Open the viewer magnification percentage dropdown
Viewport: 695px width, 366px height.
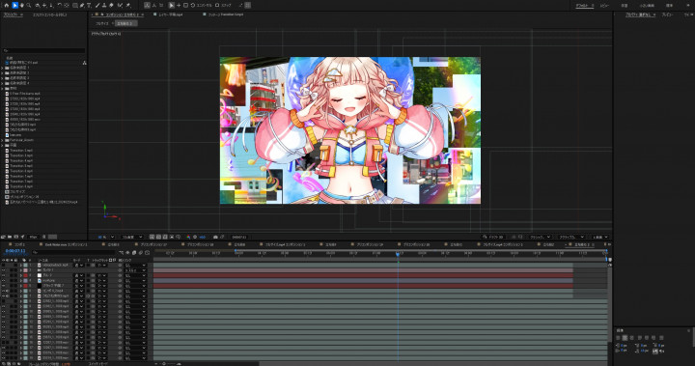(106, 237)
